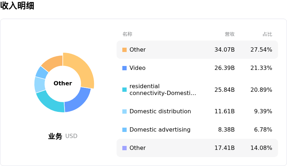The image size is (287, 166).
Task: Click the residential connectivity-Domestic label
Action: [163, 90]
